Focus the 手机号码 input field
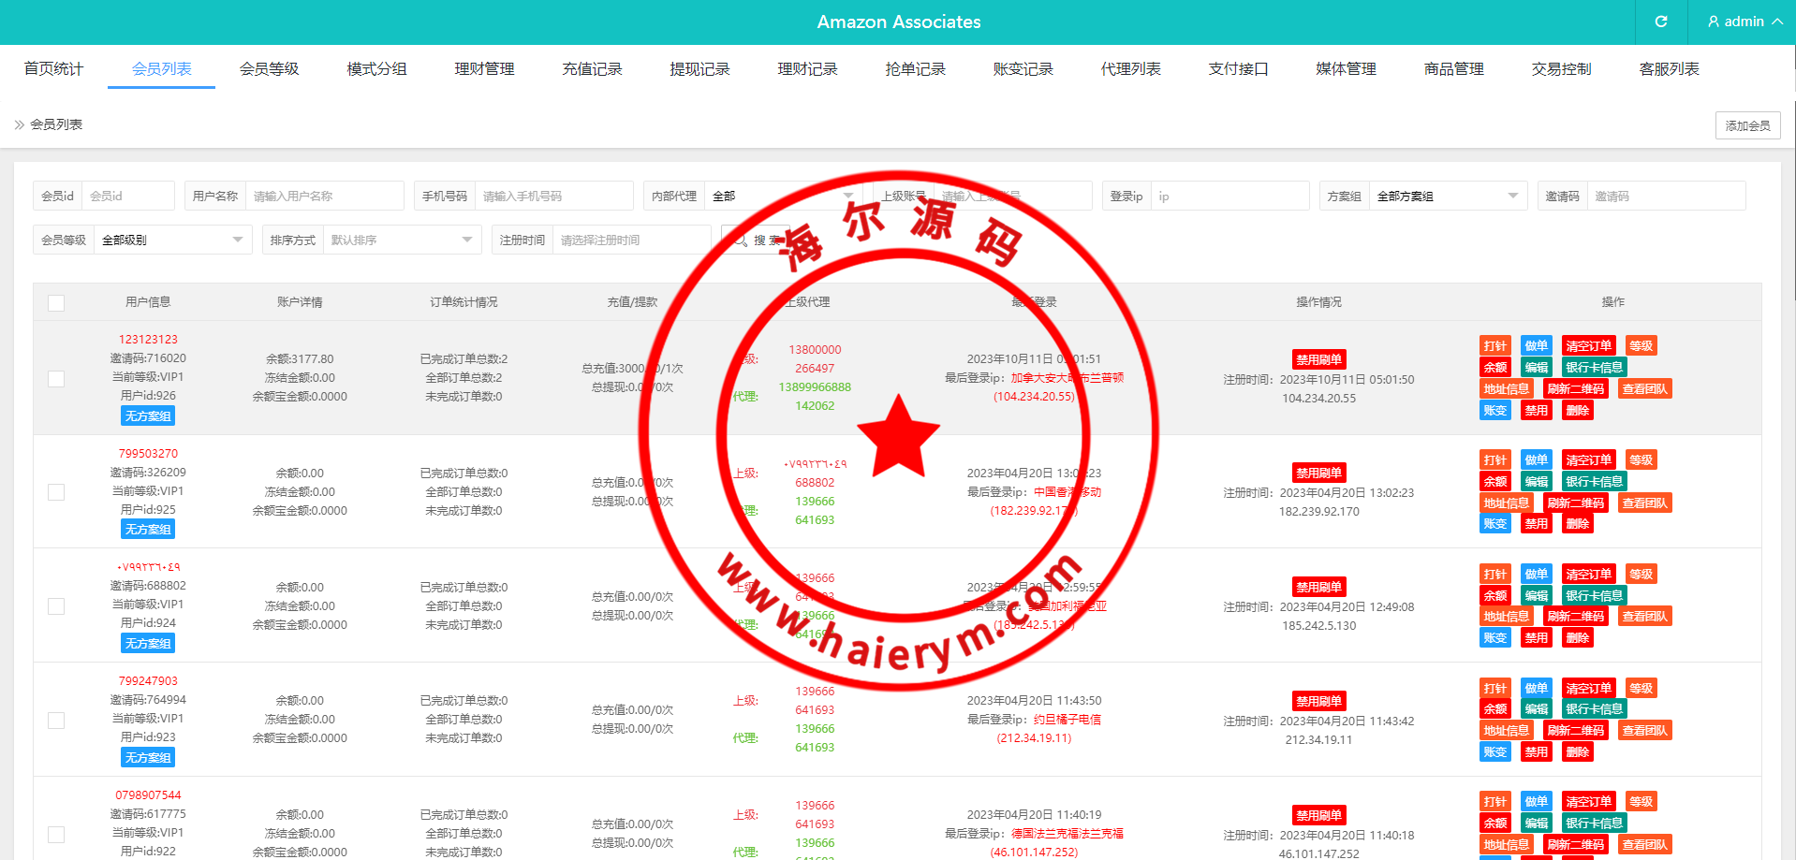1796x860 pixels. coord(552,197)
